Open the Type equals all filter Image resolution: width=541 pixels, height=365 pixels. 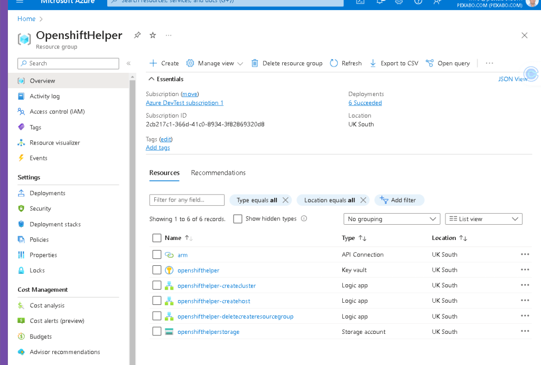pos(257,200)
